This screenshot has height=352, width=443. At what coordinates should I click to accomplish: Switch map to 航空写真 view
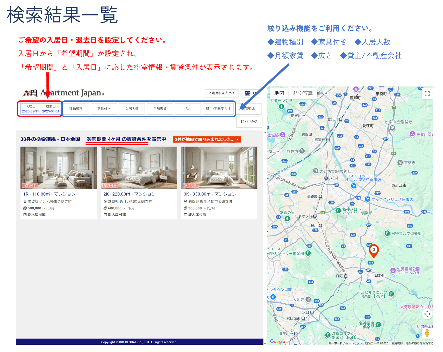[x=303, y=93]
